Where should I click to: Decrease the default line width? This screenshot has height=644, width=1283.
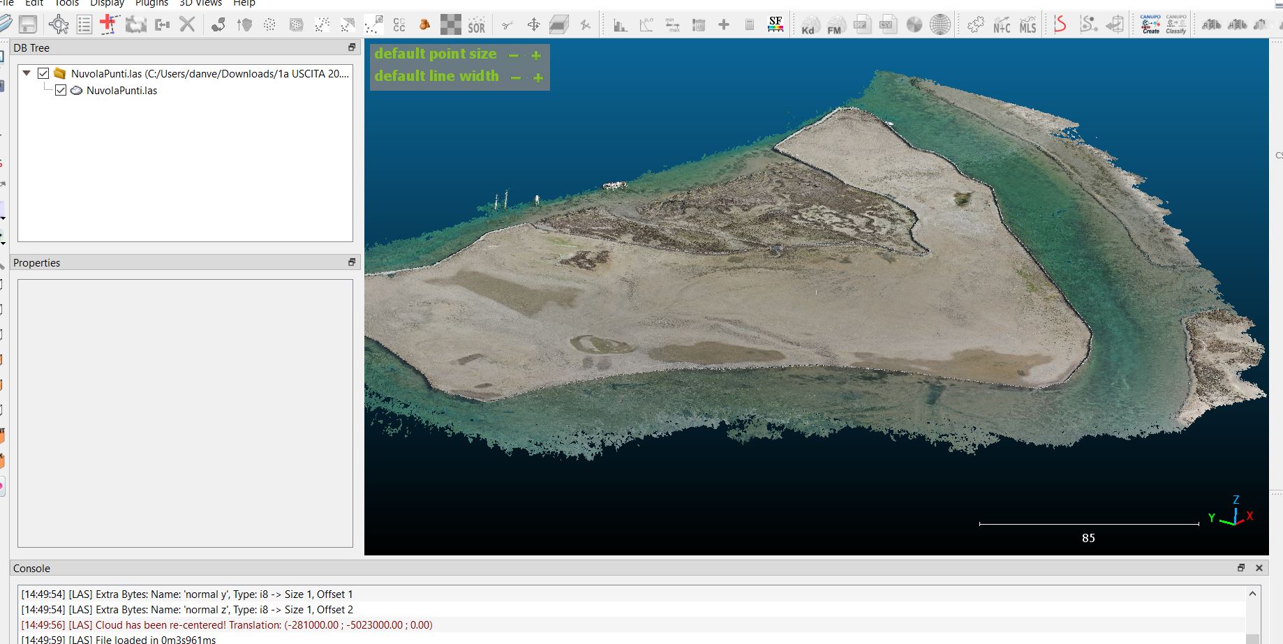(x=514, y=77)
